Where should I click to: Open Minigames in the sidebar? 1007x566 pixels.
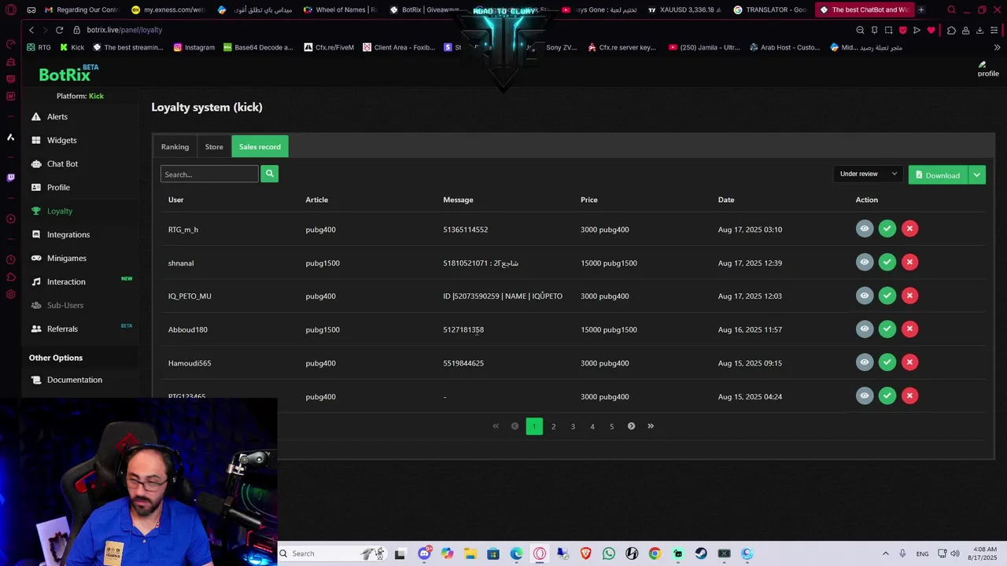[66, 258]
